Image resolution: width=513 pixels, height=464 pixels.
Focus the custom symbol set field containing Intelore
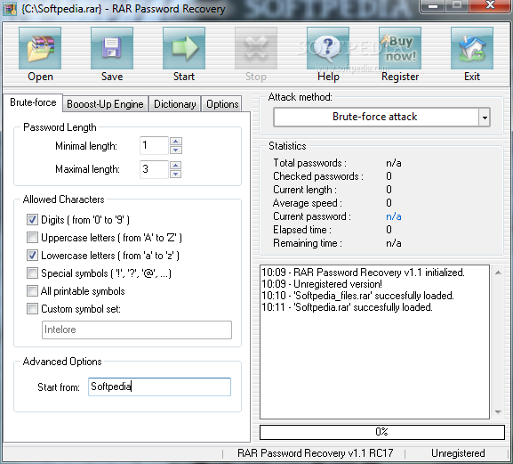[x=137, y=330]
